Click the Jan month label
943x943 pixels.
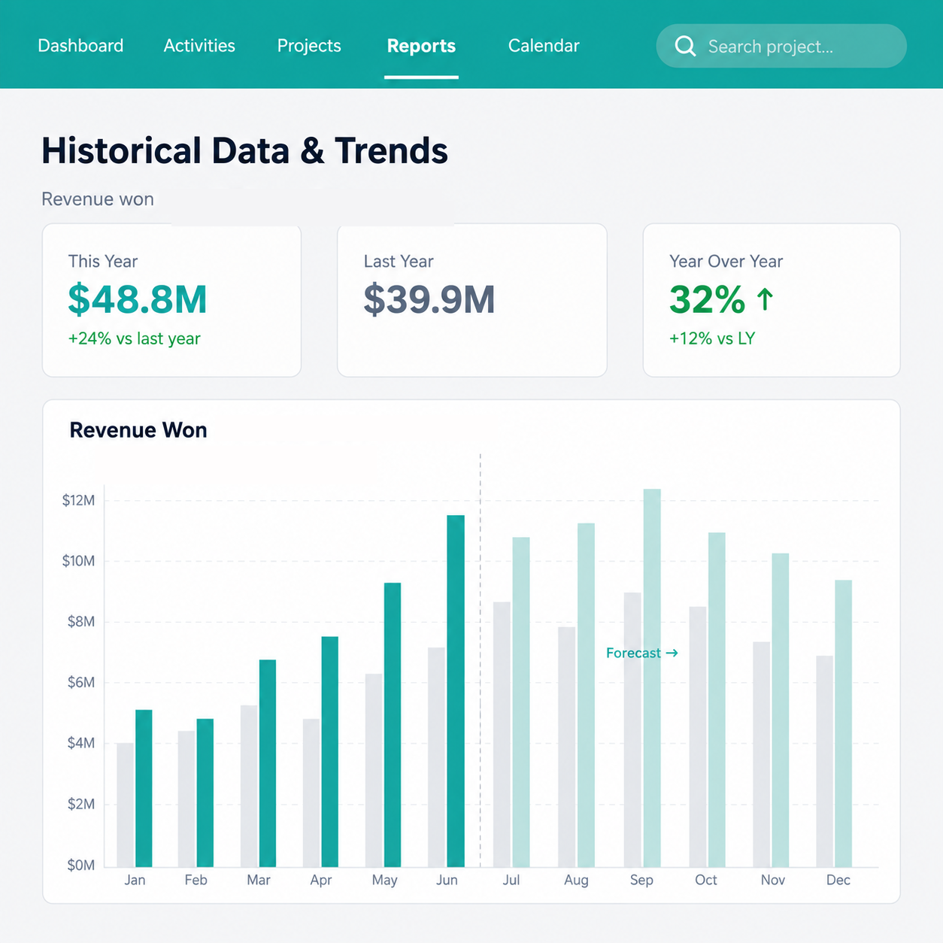tap(135, 880)
